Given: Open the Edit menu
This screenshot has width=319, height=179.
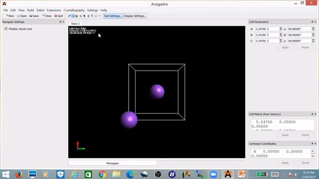Looking at the screenshot, I should (x=13, y=10).
